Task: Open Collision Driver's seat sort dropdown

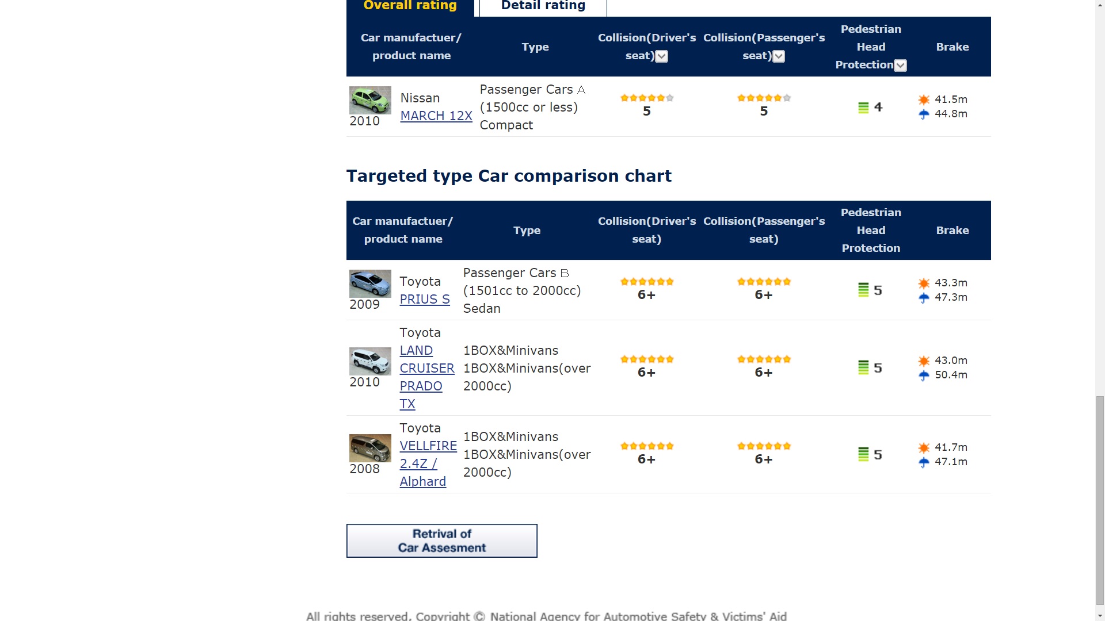Action: pyautogui.click(x=662, y=56)
